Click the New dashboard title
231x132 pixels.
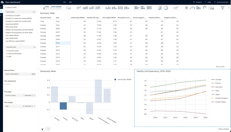click(13, 2)
